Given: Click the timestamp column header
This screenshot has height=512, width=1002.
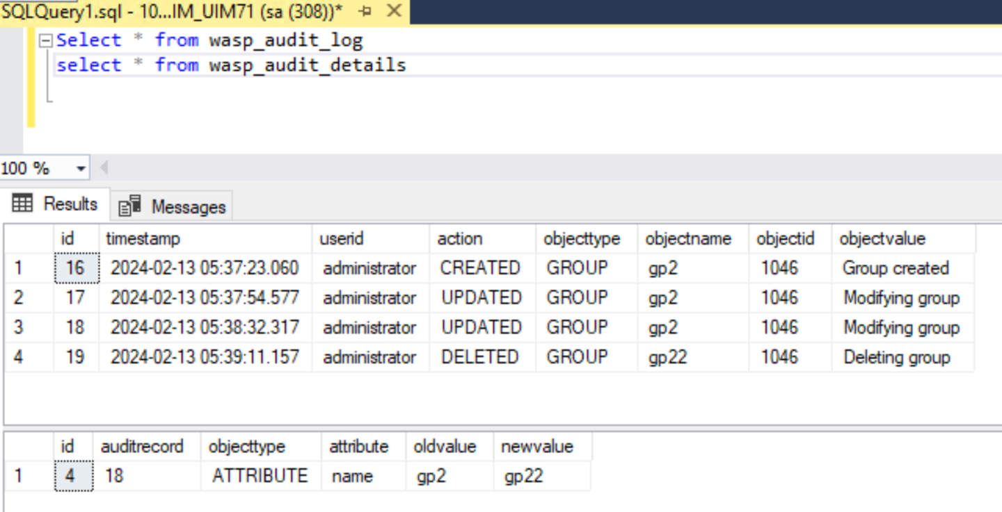Looking at the screenshot, I should pyautogui.click(x=143, y=239).
